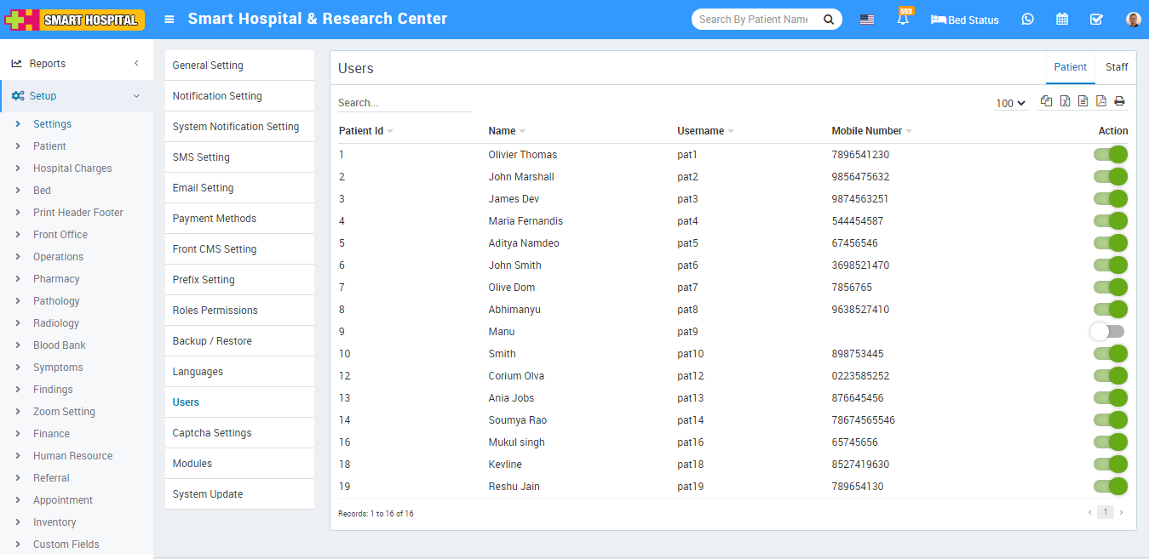Open Roles Permissions settings
The width and height of the screenshot is (1149, 559).
tap(215, 311)
